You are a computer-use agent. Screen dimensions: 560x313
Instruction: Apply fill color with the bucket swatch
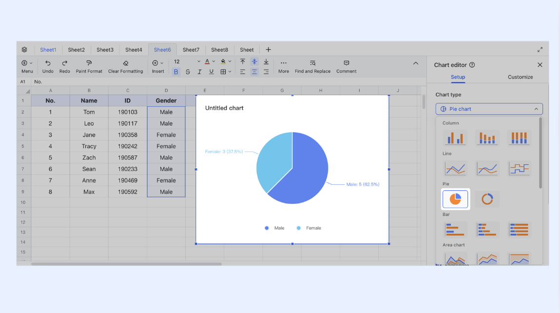[223, 62]
